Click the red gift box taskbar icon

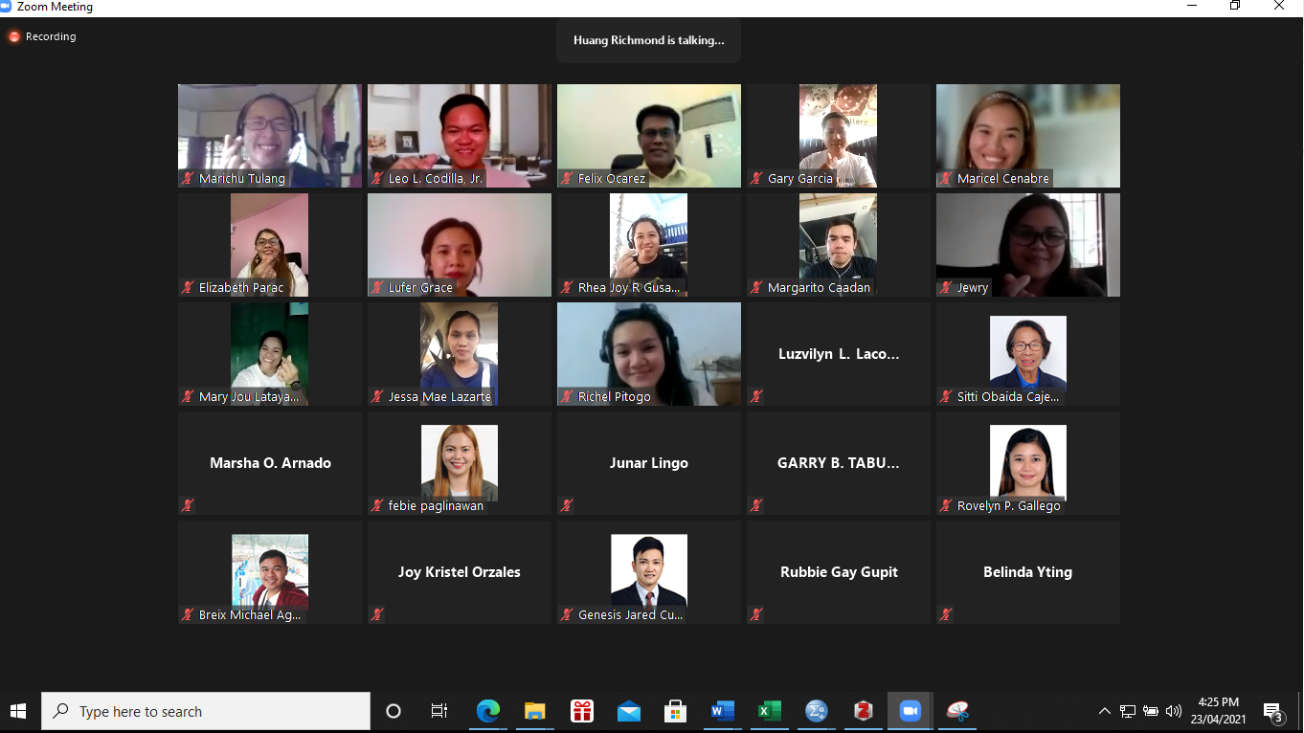click(x=581, y=711)
